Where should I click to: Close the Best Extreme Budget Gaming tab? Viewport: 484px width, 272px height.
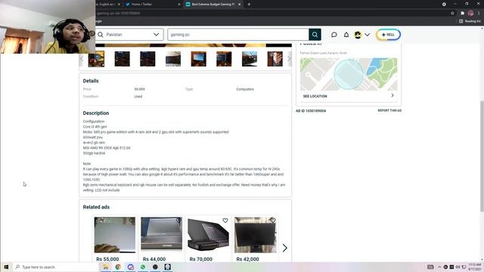239,5
